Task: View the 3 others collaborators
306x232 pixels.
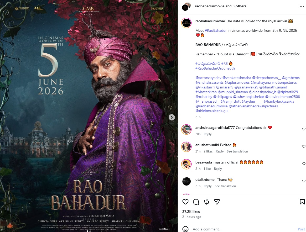Action: click(x=240, y=6)
